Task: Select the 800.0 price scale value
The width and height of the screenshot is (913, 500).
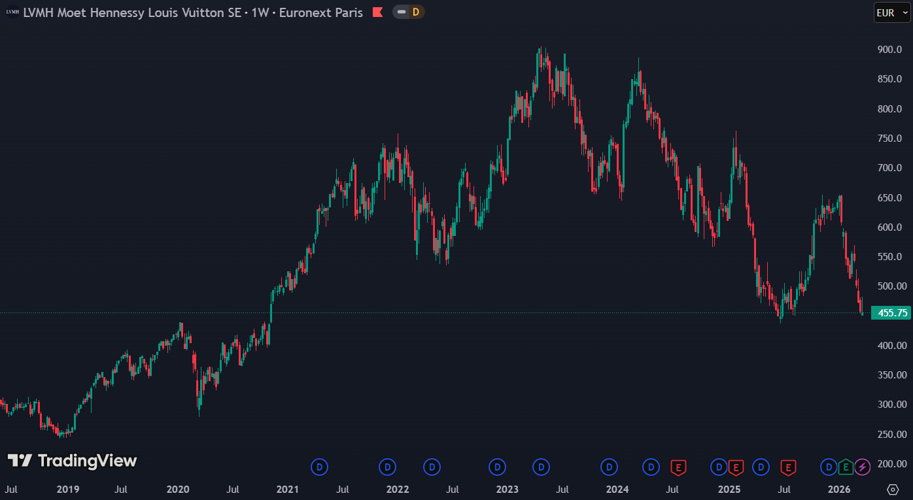Action: pos(890,108)
